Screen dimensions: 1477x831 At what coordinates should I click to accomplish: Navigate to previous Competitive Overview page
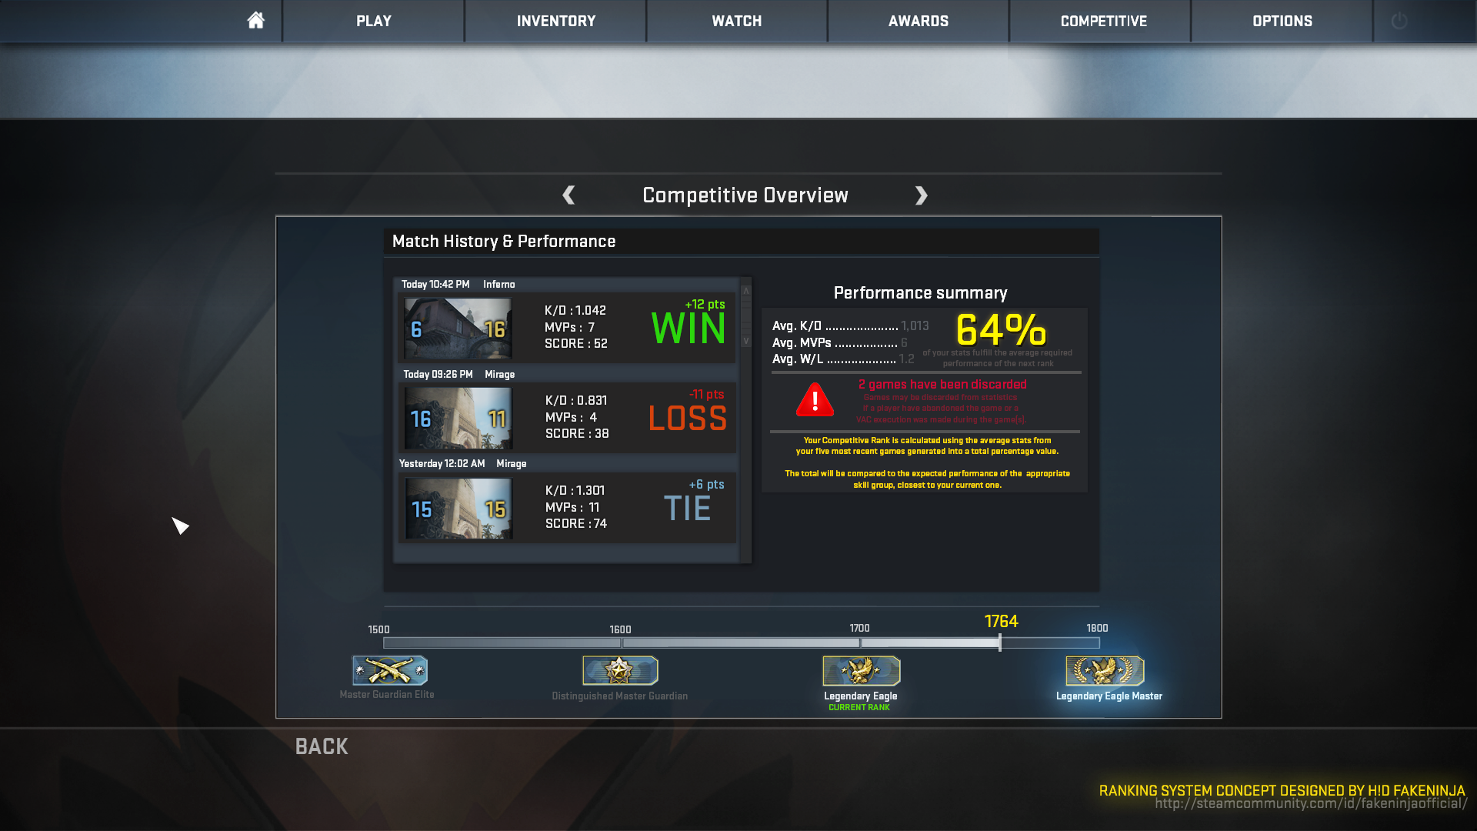567,196
